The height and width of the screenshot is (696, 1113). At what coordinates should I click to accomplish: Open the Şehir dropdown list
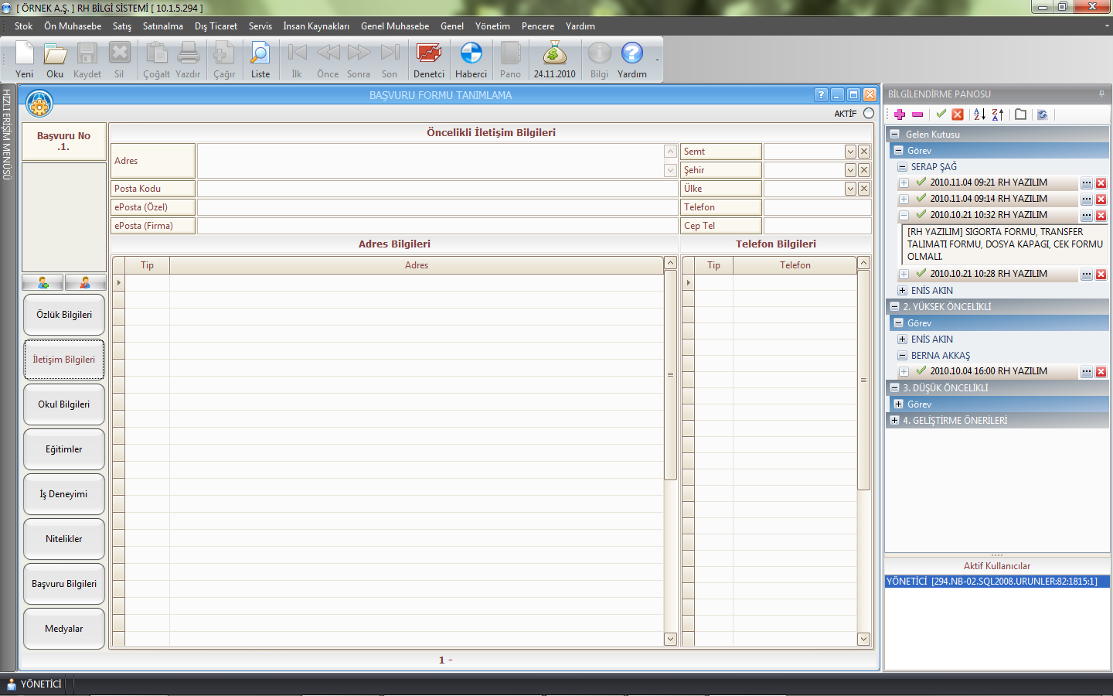[x=850, y=170]
